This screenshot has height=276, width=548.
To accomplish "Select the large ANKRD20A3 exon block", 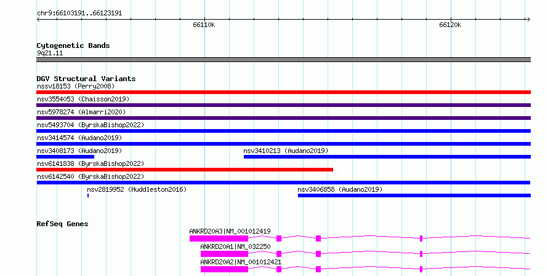I will [219, 239].
